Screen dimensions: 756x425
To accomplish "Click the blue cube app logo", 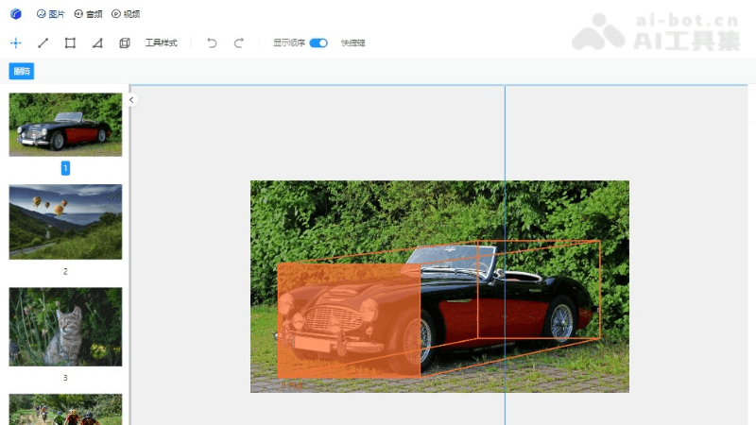I will 16,14.
